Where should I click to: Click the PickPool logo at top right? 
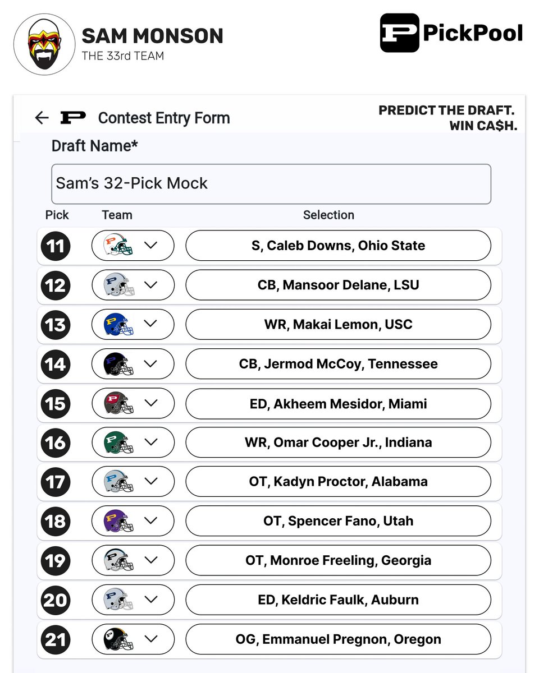(x=451, y=33)
